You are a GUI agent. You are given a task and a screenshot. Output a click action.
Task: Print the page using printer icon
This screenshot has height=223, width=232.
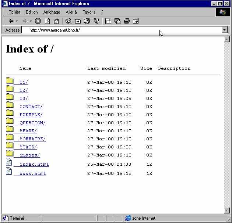coord(126,21)
